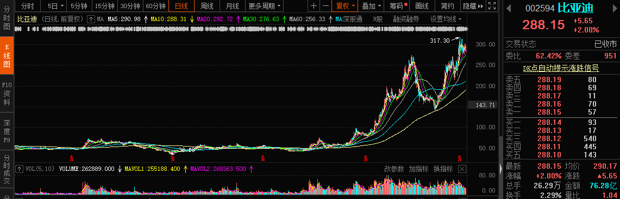Toggle the 融资融券 indicator
This screenshot has width=620, height=199.
coord(406,19)
